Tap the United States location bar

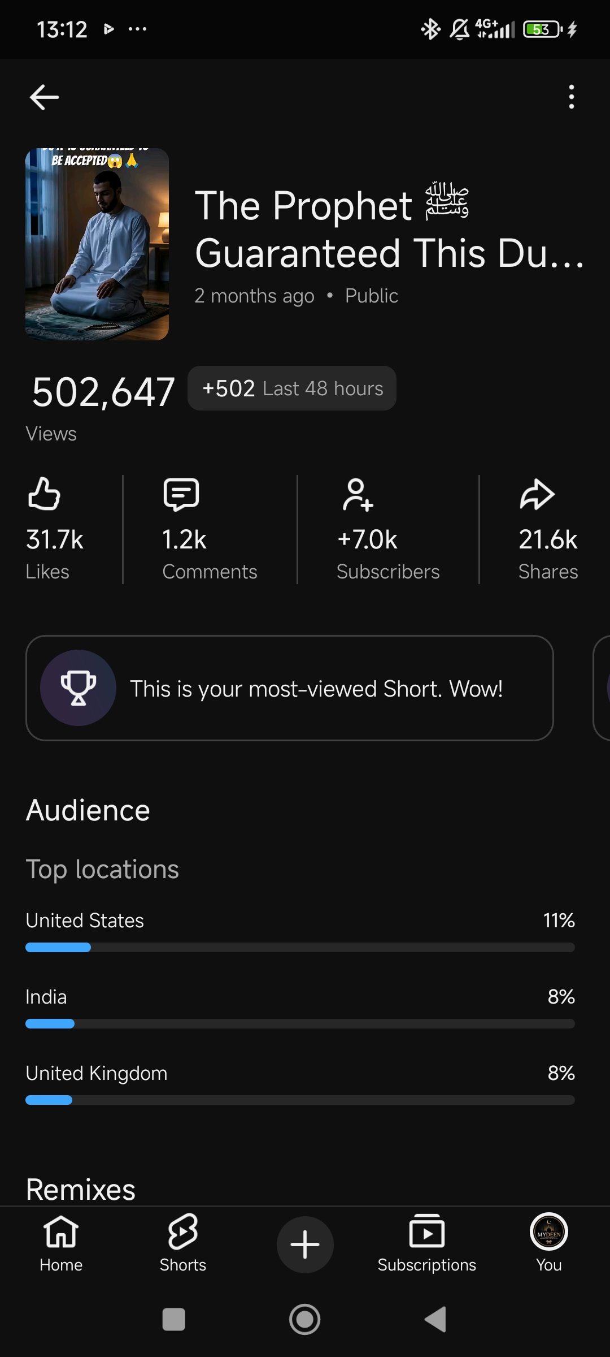pyautogui.click(x=300, y=947)
